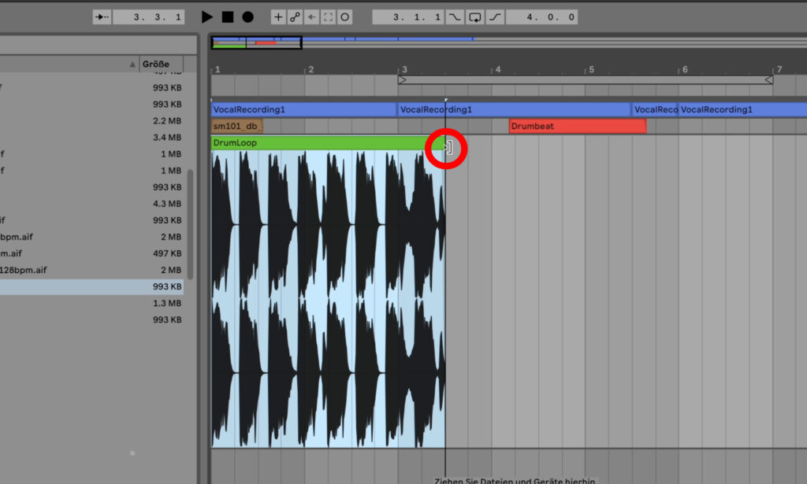Click the loop brace end handle
This screenshot has height=484, width=807.
click(768, 79)
